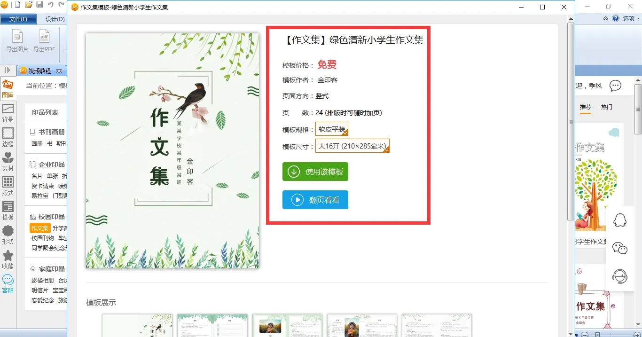Image resolution: width=642 pixels, height=337 pixels.
Task: Open the 设计(D) menu
Action: click(55, 19)
